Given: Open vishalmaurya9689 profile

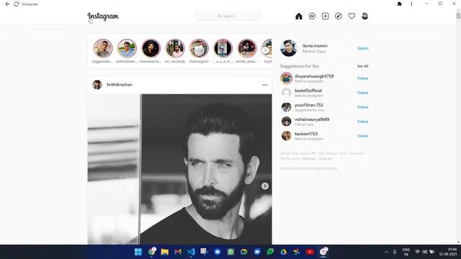Looking at the screenshot, I should point(312,119).
